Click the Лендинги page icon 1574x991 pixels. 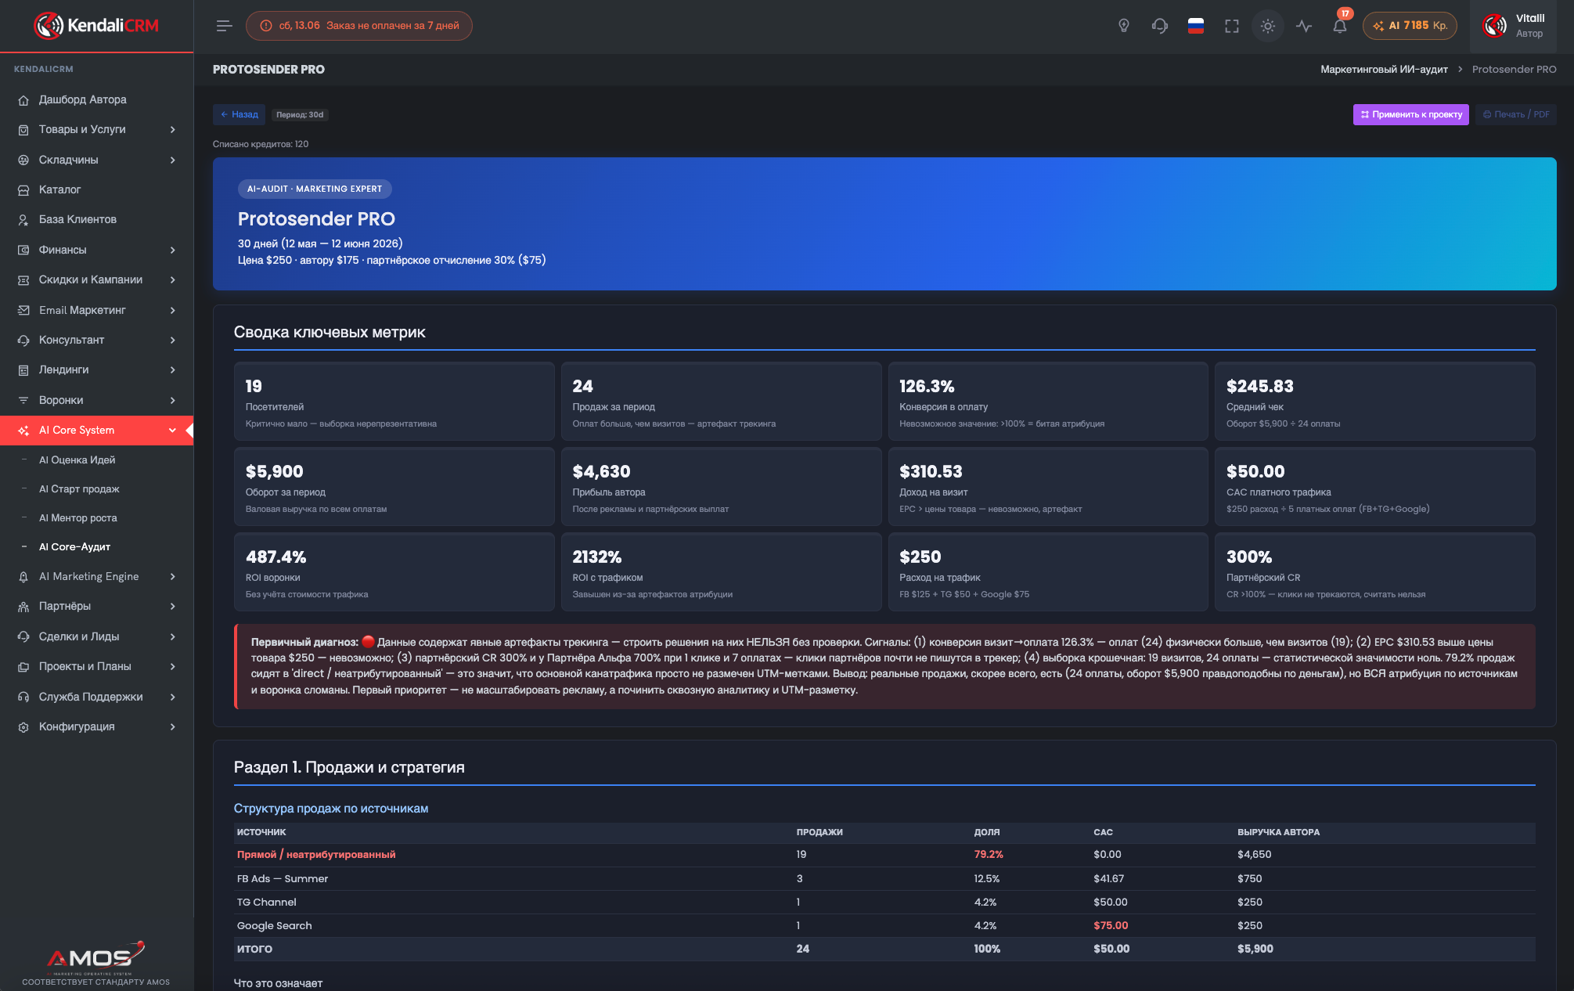[23, 369]
